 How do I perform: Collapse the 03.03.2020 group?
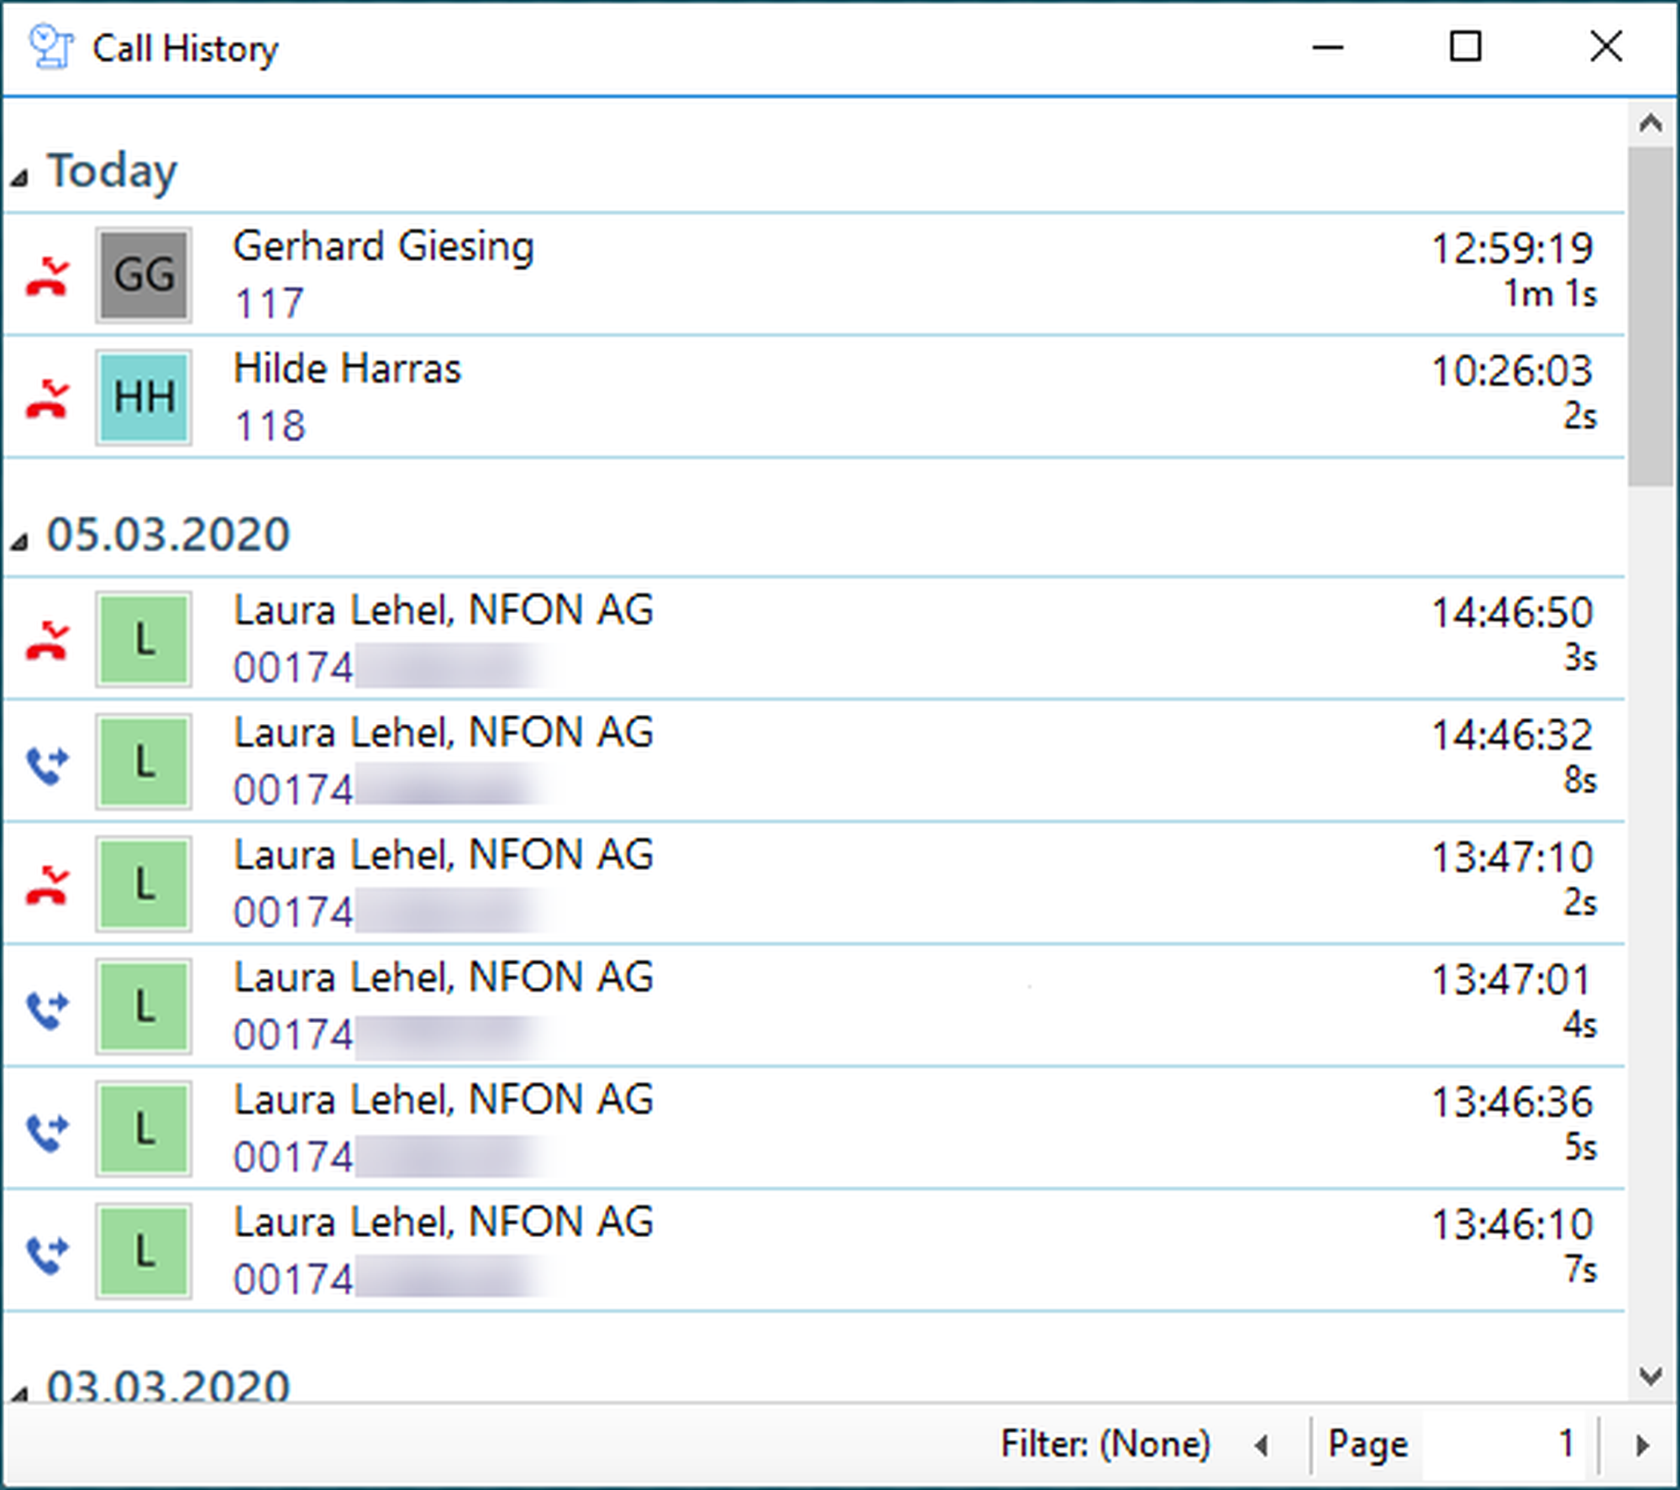click(19, 1394)
